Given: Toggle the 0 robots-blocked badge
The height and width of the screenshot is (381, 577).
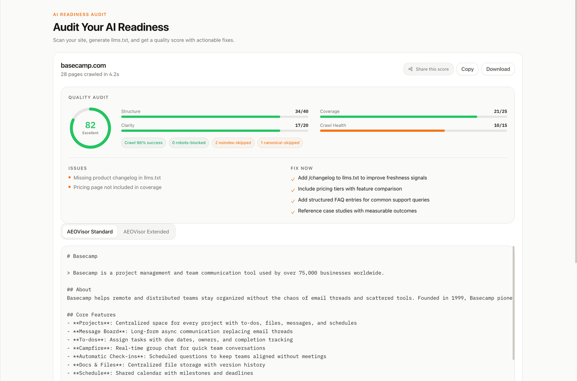Looking at the screenshot, I should coord(189,143).
